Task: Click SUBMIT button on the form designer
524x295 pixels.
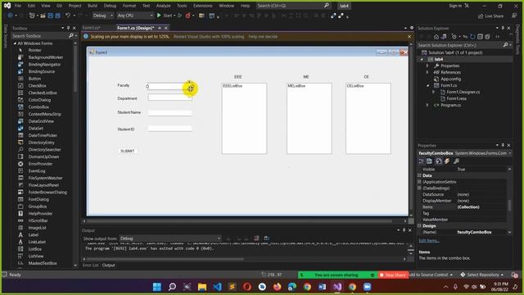Action: point(128,151)
